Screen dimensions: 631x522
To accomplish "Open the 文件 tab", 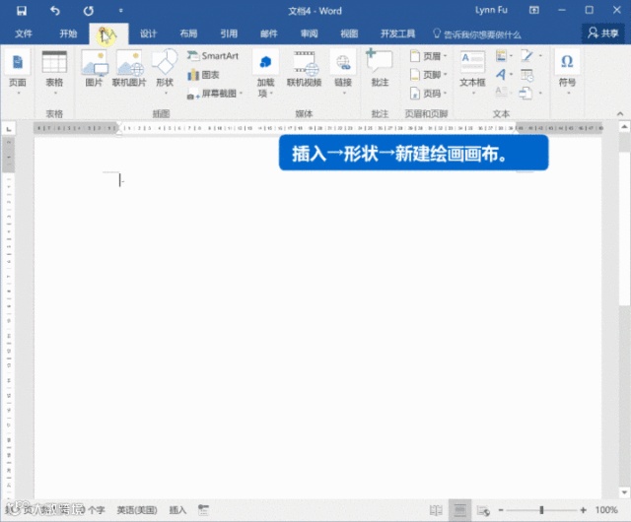I will (x=24, y=33).
